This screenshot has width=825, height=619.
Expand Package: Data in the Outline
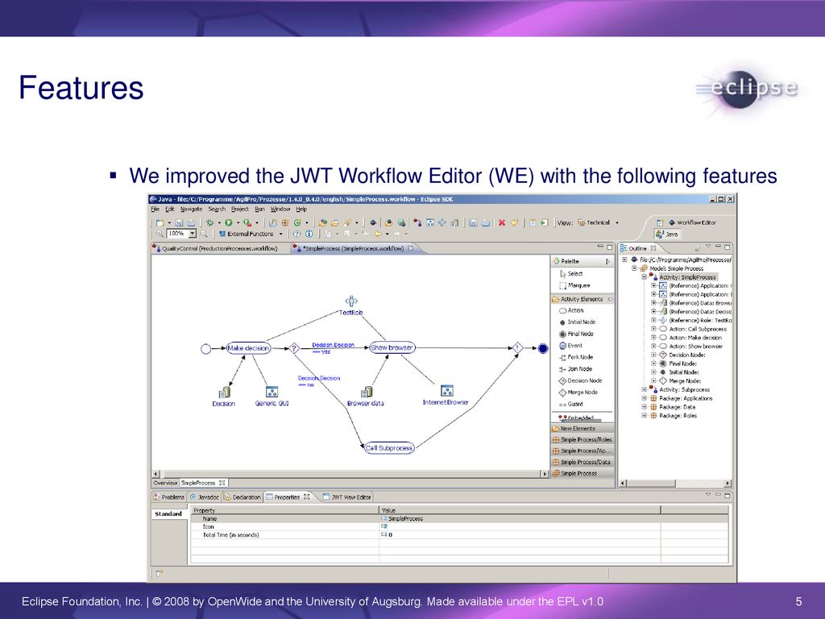point(644,407)
